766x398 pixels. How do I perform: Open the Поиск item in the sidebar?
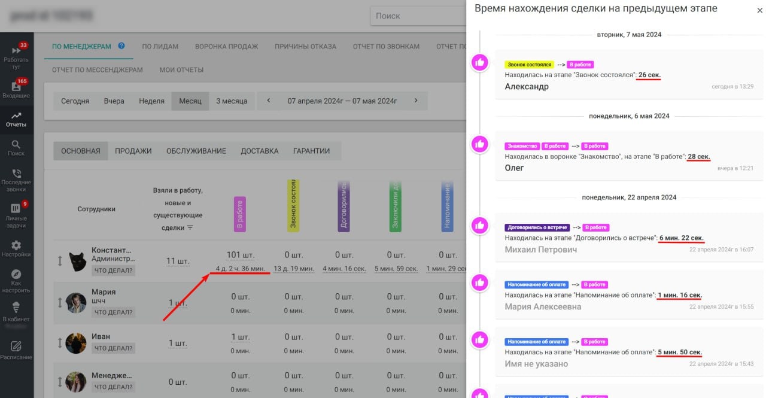coord(16,148)
